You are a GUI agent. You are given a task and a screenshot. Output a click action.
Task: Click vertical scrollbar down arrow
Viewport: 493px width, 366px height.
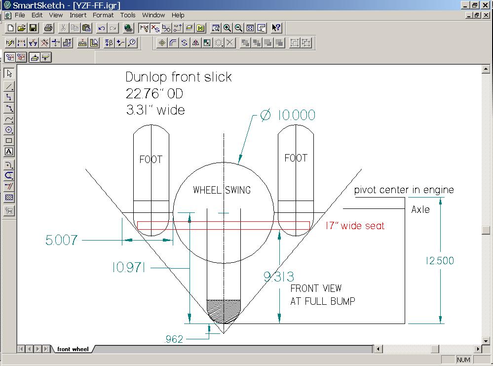point(486,341)
